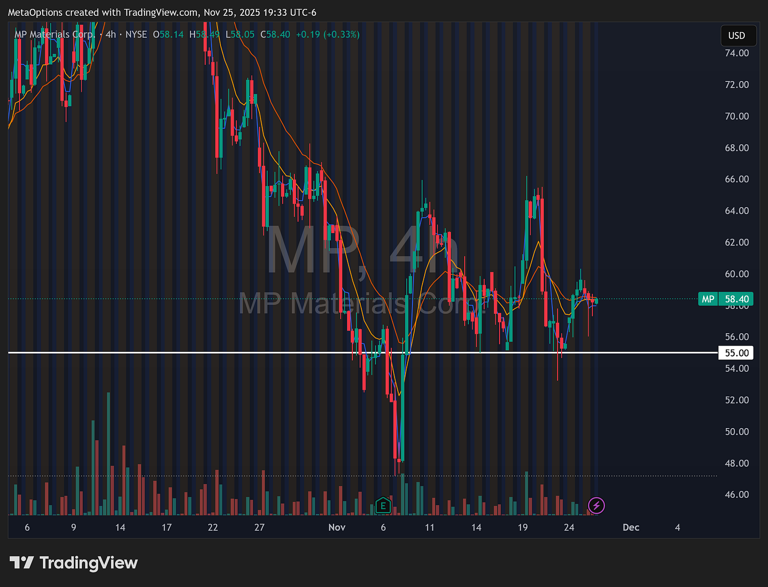Click the MetaOptions created with TradingView.com caption
This screenshot has height=587, width=768.
[x=162, y=12]
